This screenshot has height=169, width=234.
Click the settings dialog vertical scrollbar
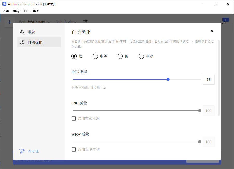tap(219, 78)
